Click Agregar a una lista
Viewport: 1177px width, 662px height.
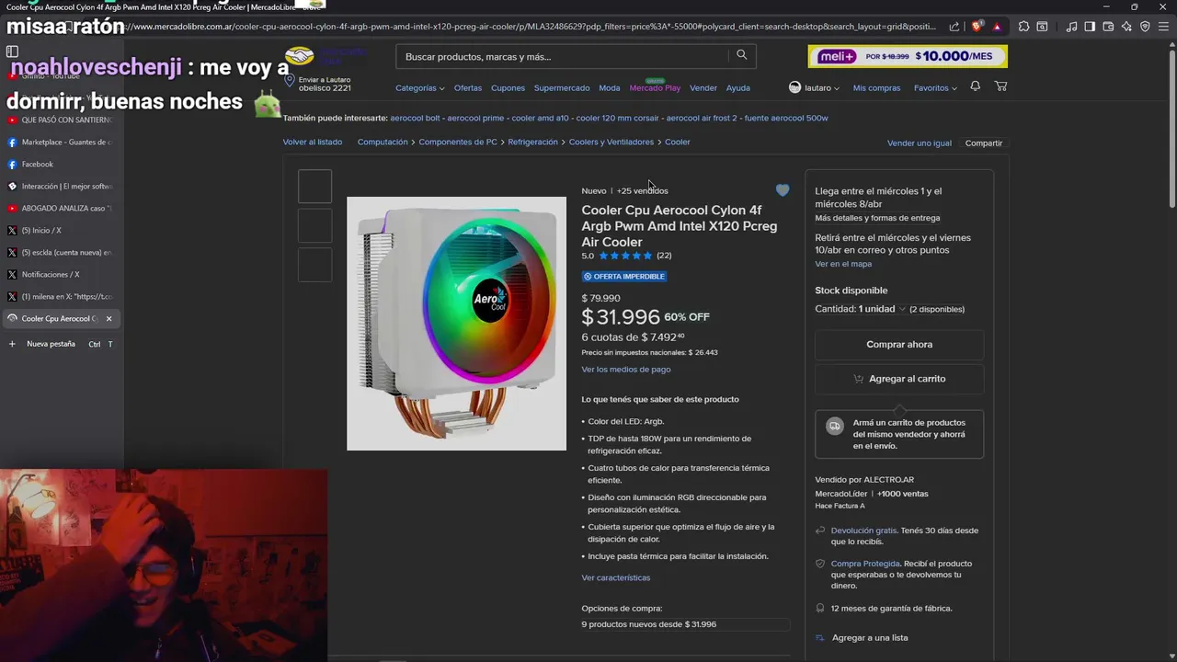(x=870, y=638)
